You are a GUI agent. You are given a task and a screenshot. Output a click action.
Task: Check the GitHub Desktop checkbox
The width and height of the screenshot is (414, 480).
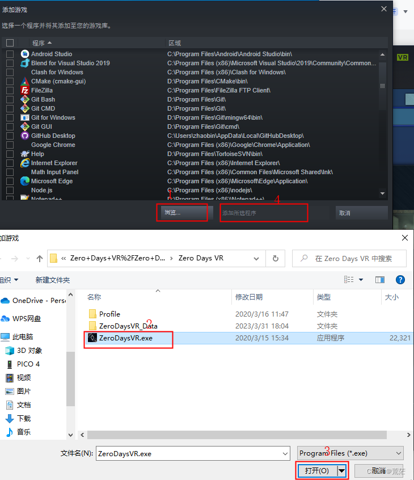pos(10,136)
